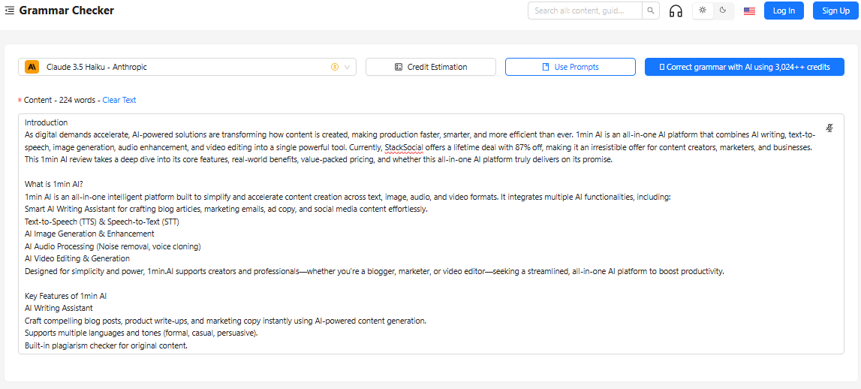This screenshot has height=389, width=861.
Task: Click the Grammar Checker page title
Action: 67,11
